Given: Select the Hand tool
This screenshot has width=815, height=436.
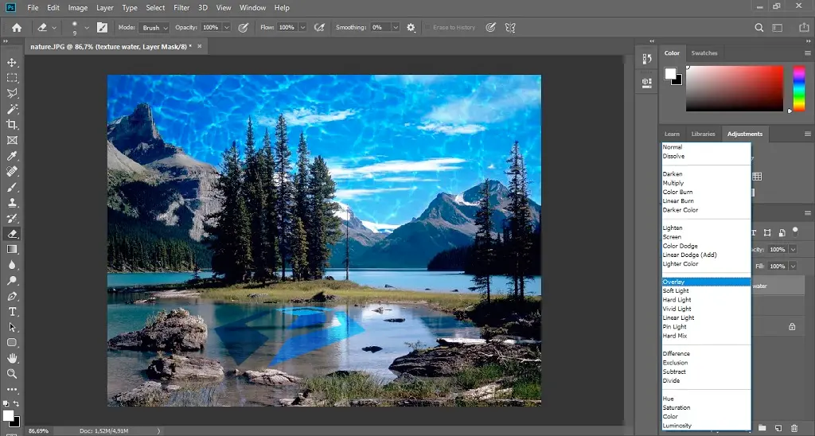Looking at the screenshot, I should [x=12, y=359].
